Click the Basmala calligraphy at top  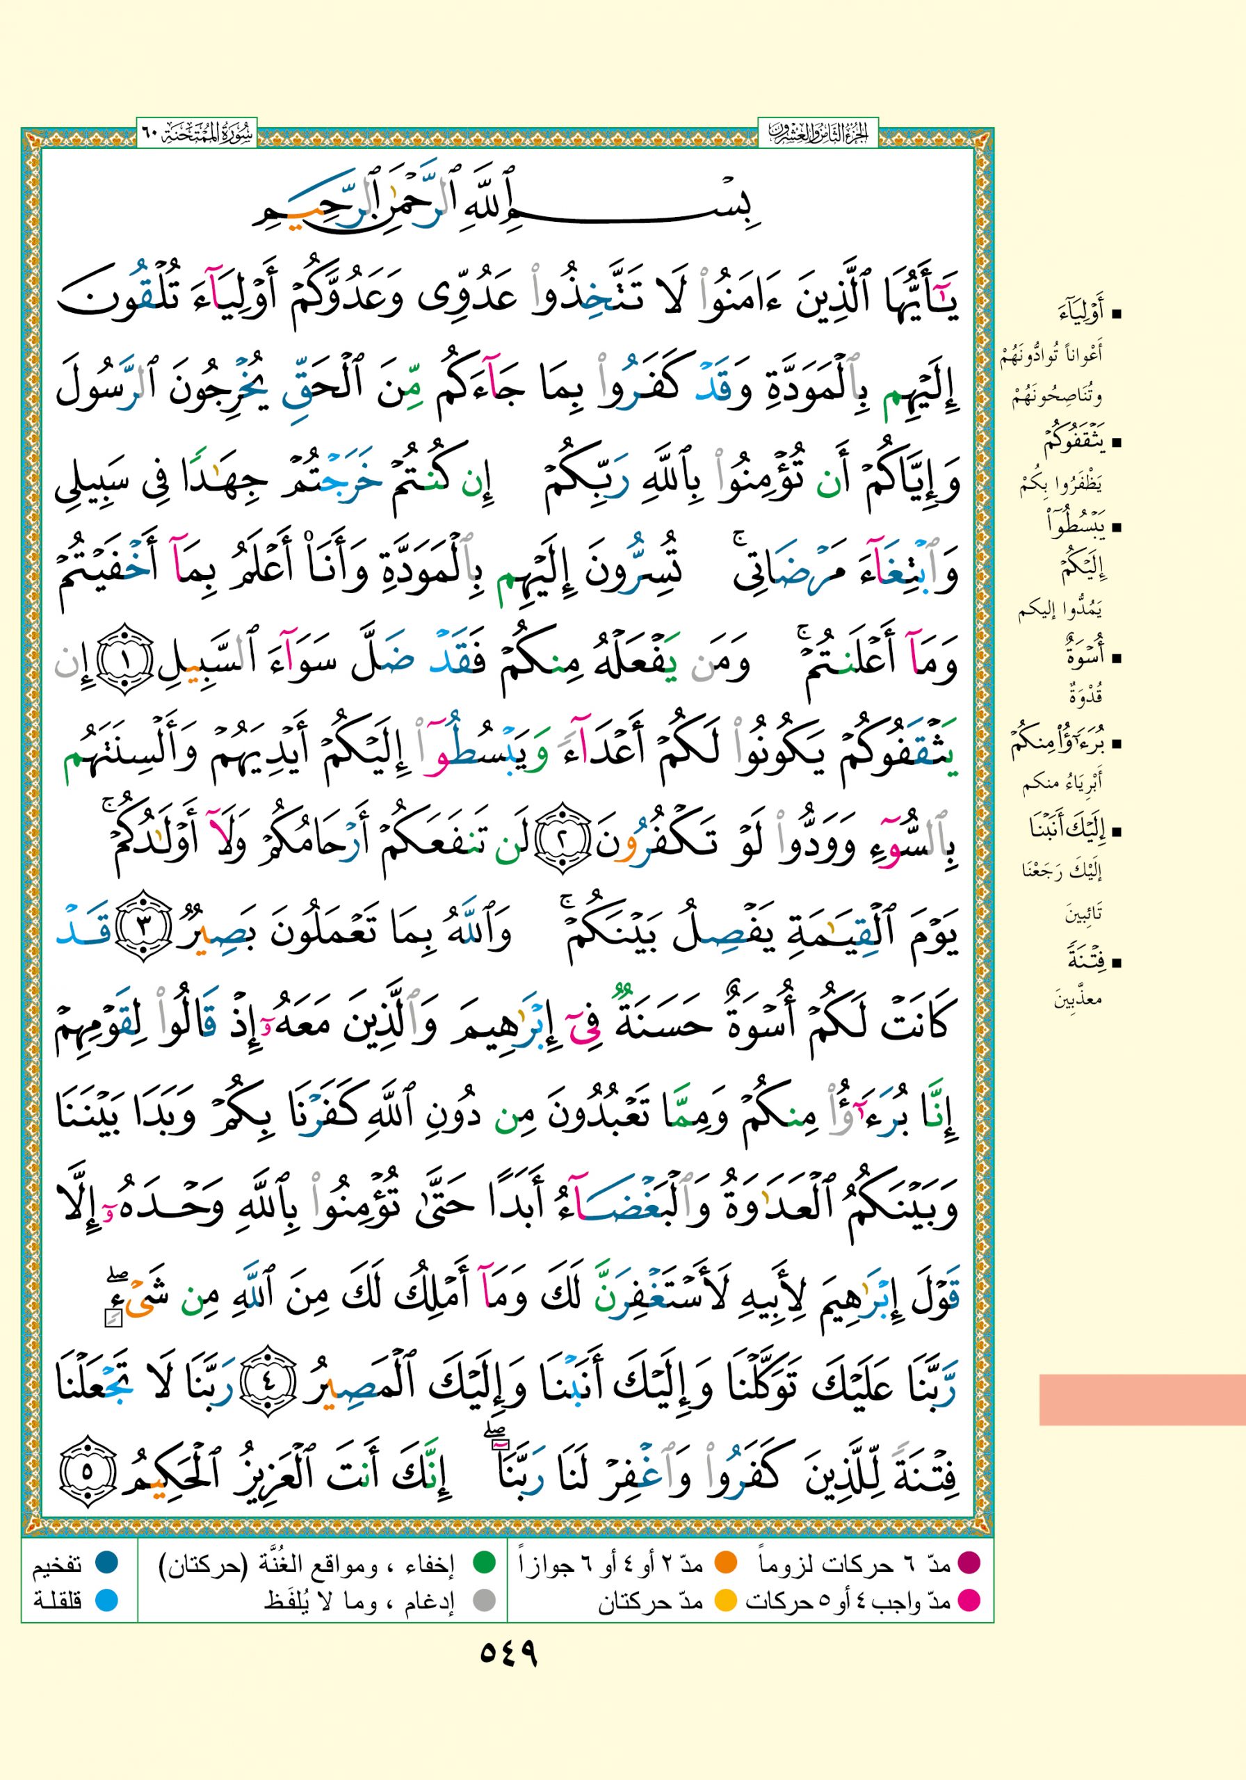(x=508, y=207)
